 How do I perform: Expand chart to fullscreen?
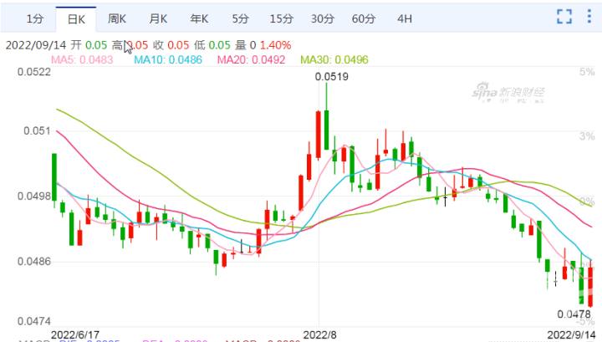tap(564, 17)
